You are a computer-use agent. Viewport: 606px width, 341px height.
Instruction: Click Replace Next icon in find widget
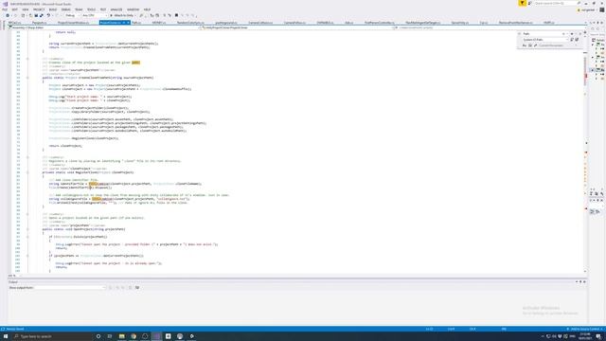tap(572, 40)
